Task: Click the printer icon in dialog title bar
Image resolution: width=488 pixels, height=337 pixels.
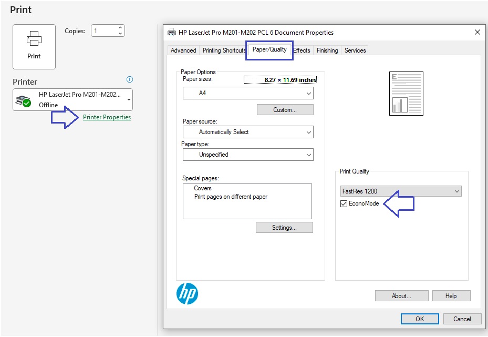Action: point(172,33)
